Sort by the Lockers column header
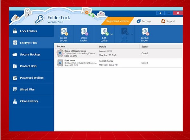 76,46
